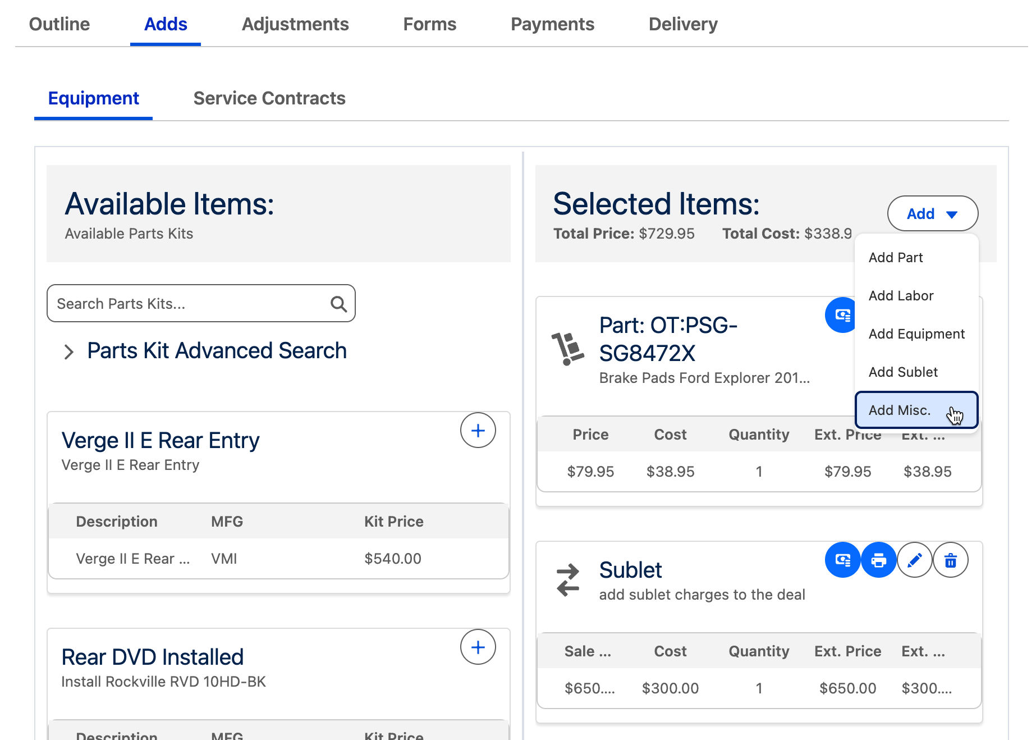Click the Sublet $300.00 Cost cell
The height and width of the screenshot is (740, 1036).
pyautogui.click(x=670, y=688)
